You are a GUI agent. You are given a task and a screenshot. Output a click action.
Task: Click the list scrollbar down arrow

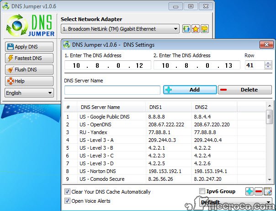(x=270, y=179)
